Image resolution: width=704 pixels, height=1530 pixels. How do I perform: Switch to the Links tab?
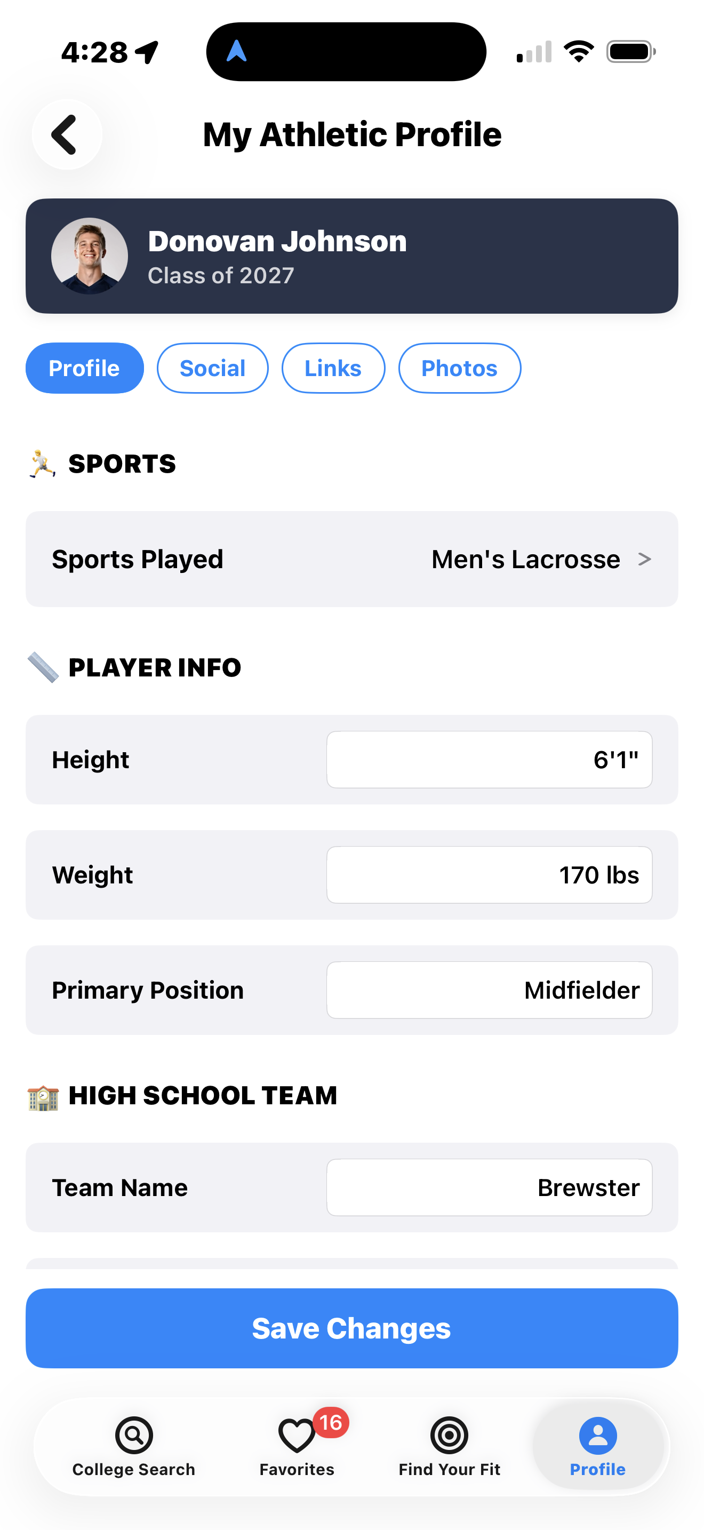pos(333,368)
